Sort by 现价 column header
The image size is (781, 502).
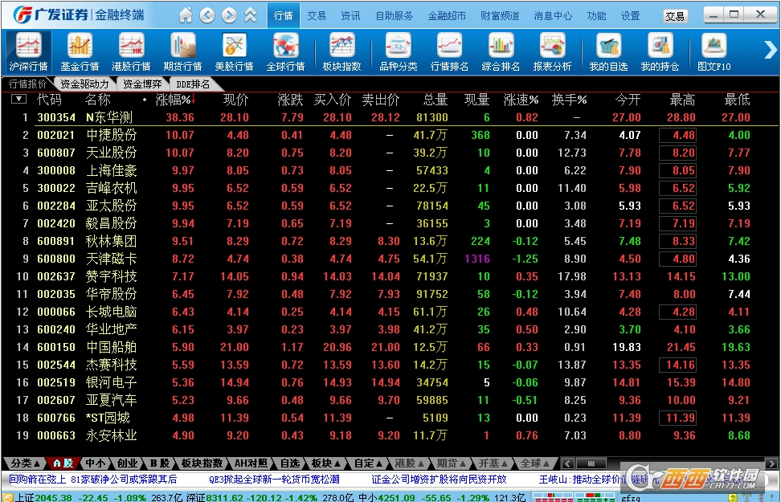(235, 100)
